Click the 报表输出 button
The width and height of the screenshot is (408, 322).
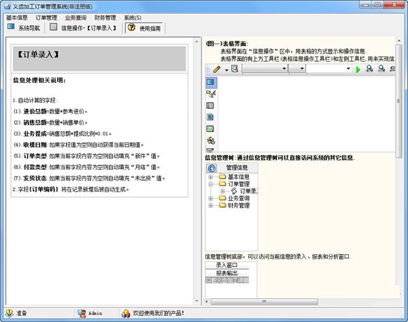point(227,273)
